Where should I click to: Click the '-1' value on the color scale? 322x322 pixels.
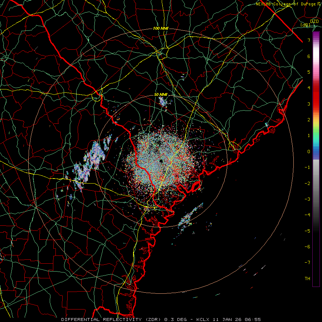[307, 167]
